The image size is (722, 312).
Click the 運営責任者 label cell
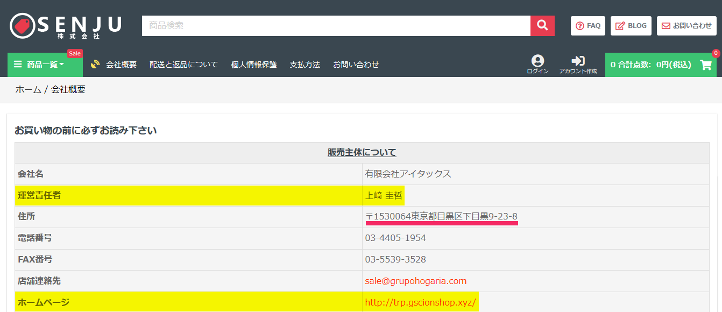click(x=188, y=195)
